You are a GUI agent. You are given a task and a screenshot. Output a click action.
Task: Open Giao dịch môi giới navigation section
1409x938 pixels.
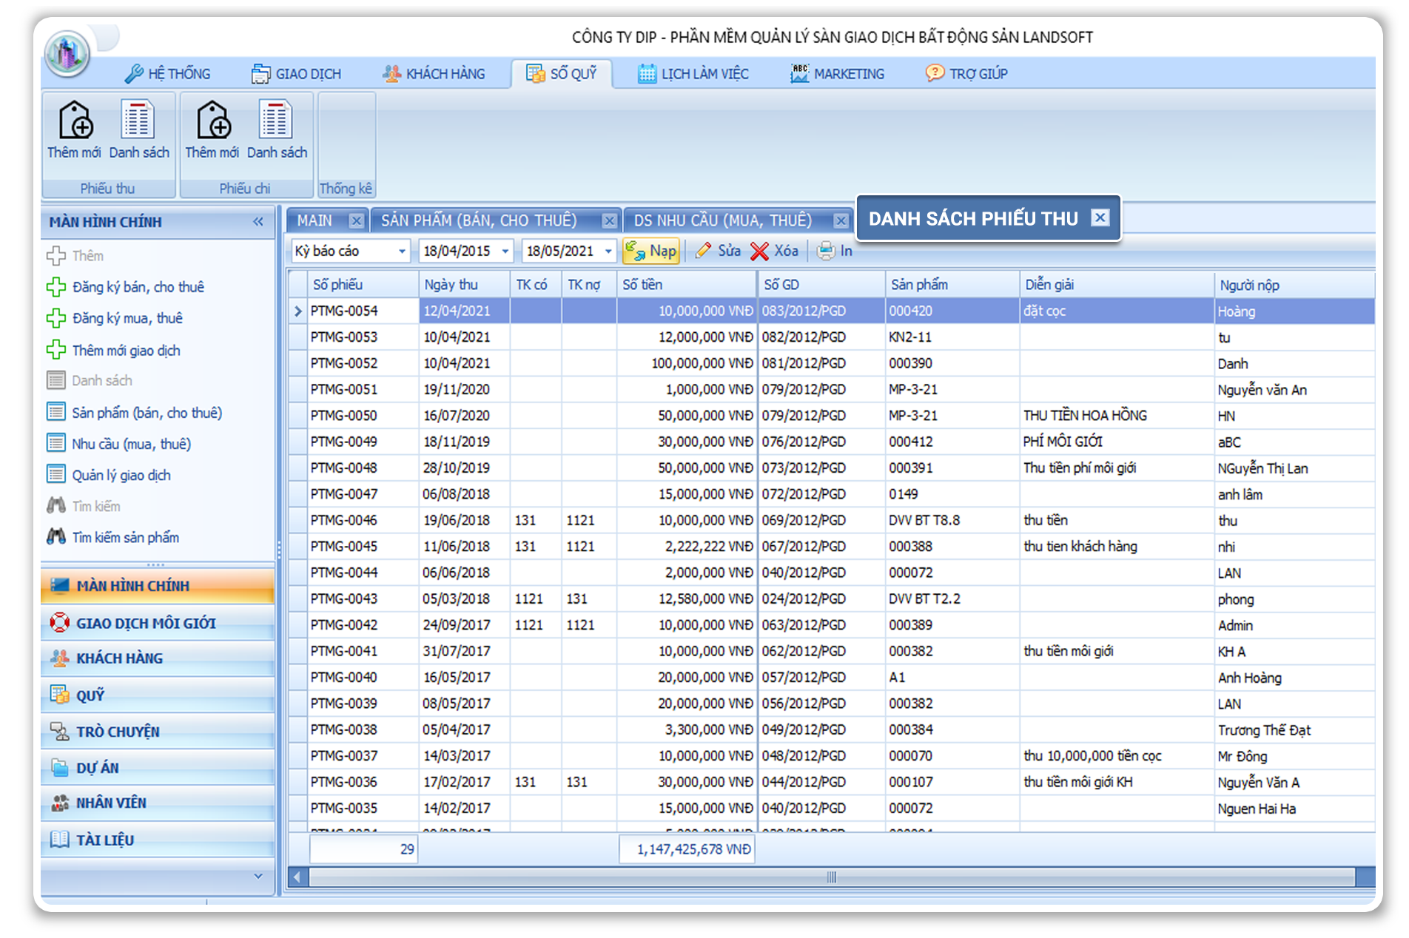pos(146,624)
